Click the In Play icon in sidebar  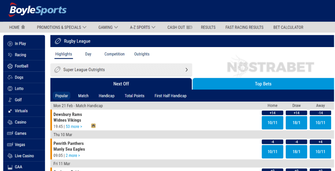coord(10,44)
